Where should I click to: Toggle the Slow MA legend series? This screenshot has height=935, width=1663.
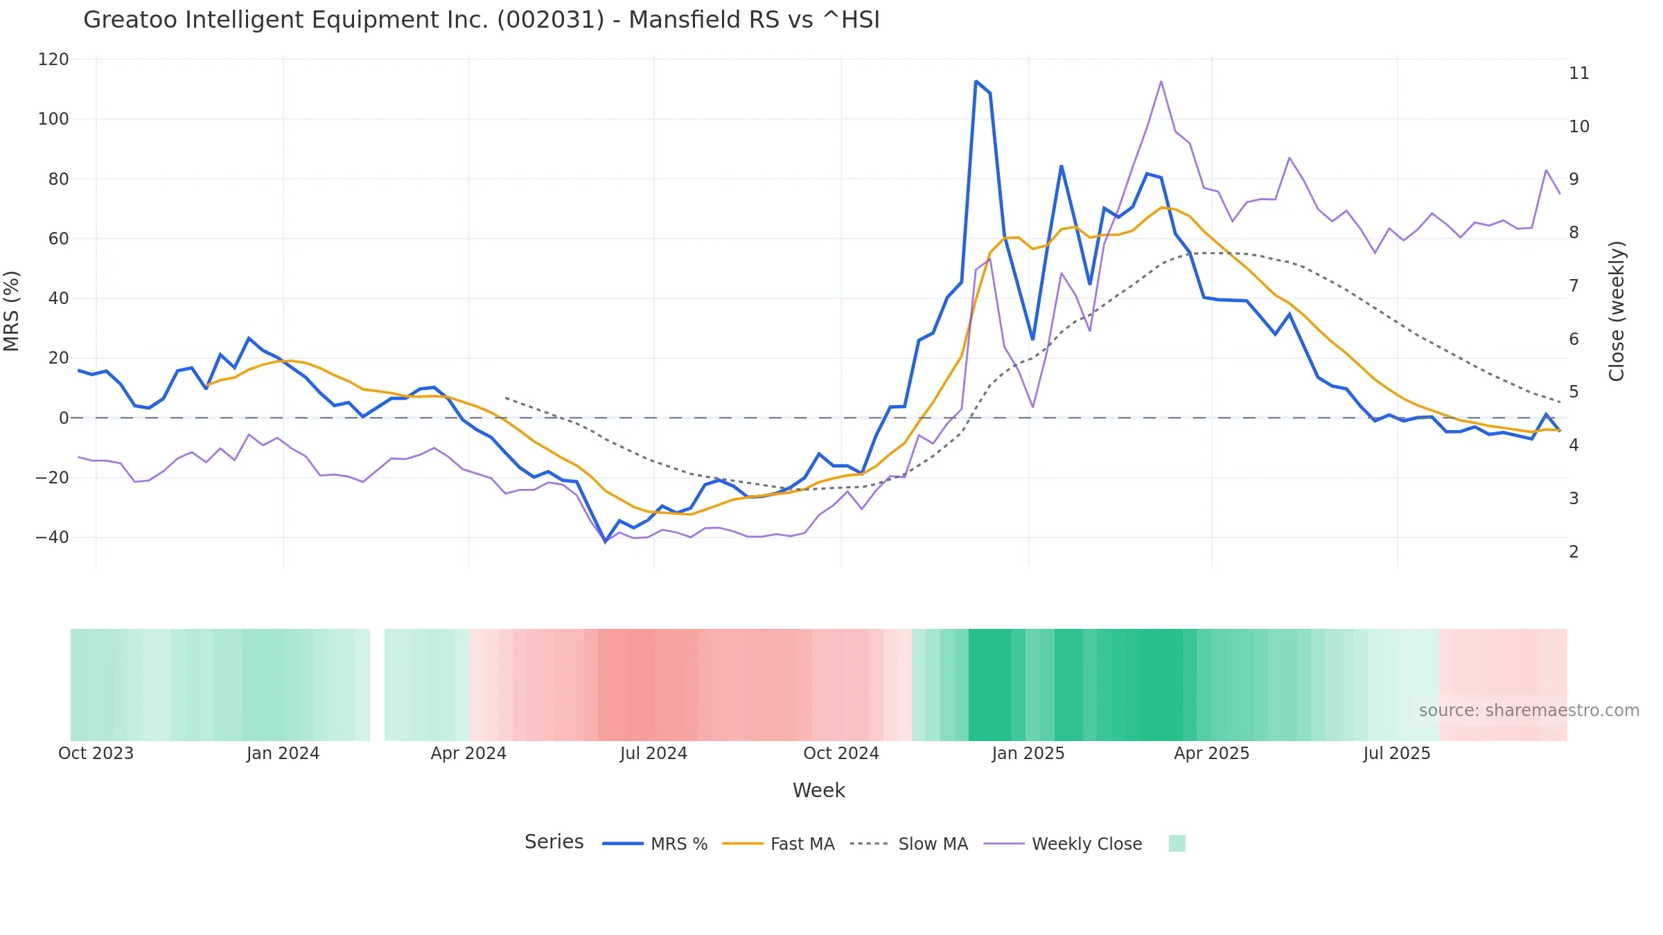pos(908,844)
